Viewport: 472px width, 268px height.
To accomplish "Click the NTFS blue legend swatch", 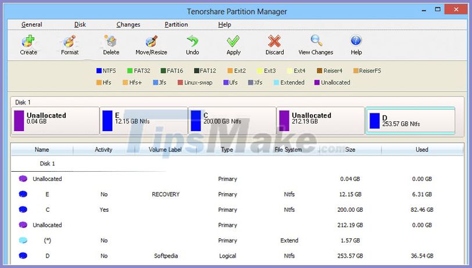I will click(x=99, y=71).
